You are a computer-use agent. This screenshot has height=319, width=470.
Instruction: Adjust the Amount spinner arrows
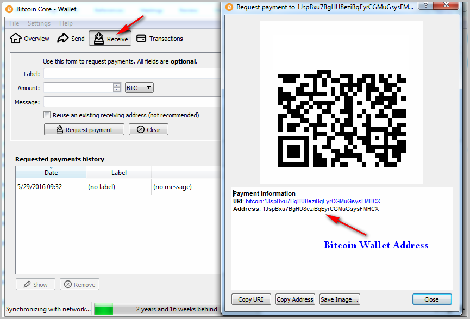pos(117,87)
